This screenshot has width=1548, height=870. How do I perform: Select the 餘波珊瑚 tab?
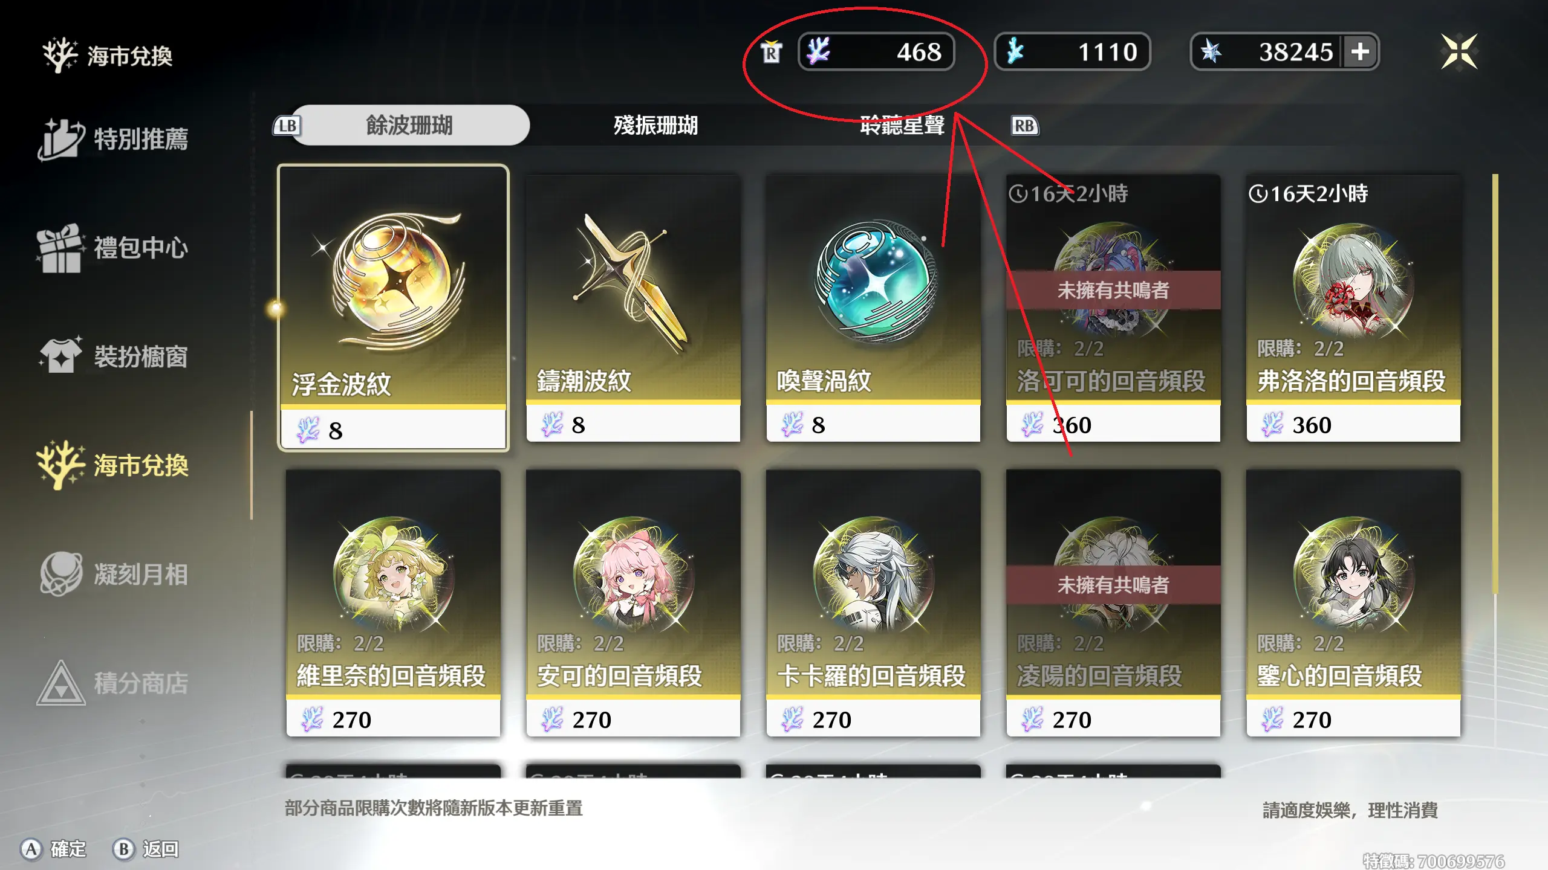[410, 125]
